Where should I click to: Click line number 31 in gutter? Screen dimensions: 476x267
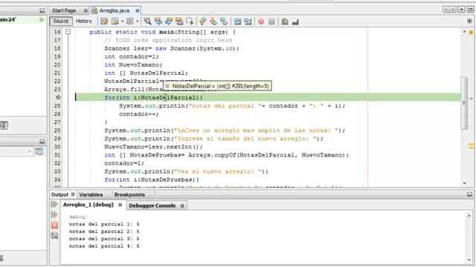pyautogui.click(x=57, y=155)
